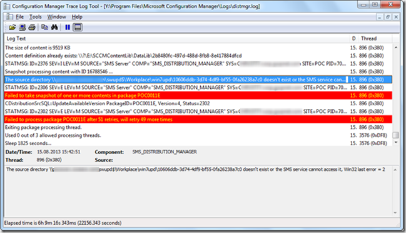Select row 'Used 0 out of 3 allowed processing threads.'
Screen dimensions: 406x233
tap(198, 135)
